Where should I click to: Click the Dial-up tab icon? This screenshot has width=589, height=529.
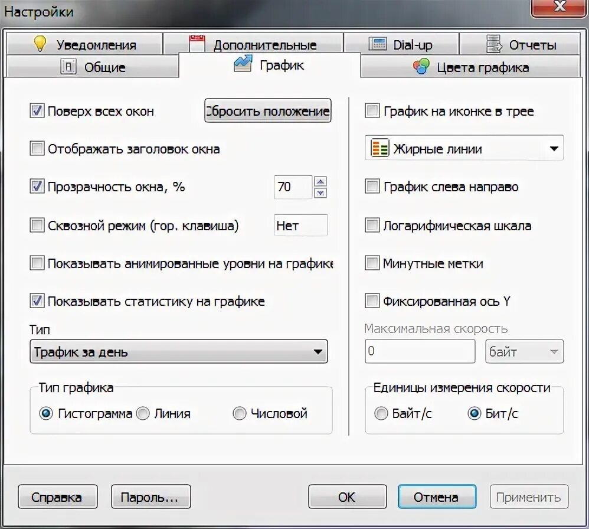click(378, 44)
